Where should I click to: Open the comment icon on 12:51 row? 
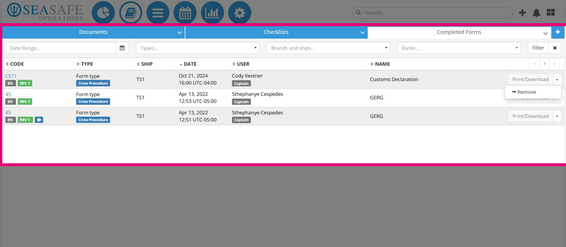39,120
